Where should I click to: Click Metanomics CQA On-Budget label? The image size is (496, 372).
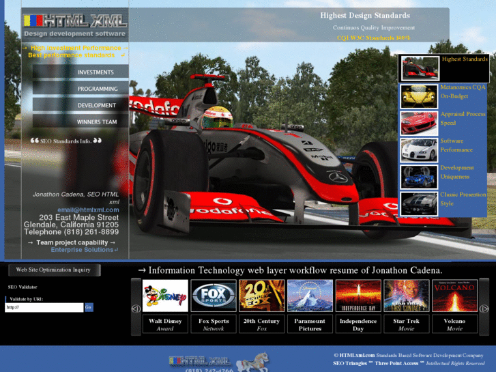(463, 91)
